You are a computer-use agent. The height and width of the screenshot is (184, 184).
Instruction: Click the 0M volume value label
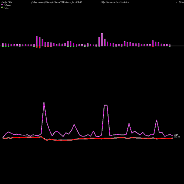(x=176, y=135)
